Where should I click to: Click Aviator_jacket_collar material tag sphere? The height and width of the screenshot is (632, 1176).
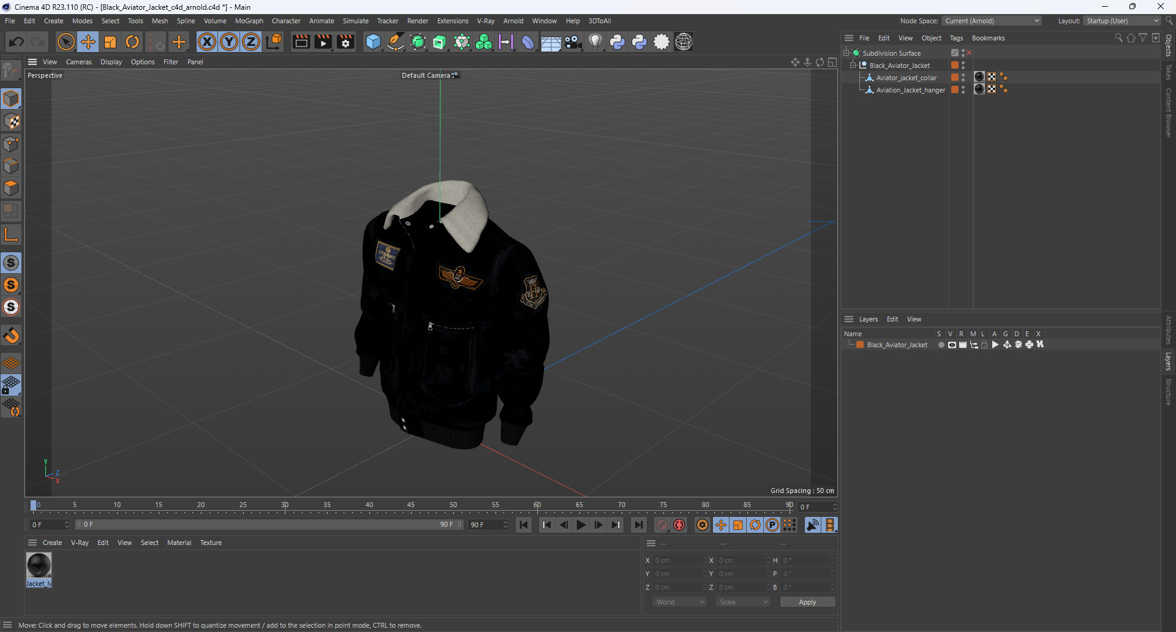click(x=979, y=77)
